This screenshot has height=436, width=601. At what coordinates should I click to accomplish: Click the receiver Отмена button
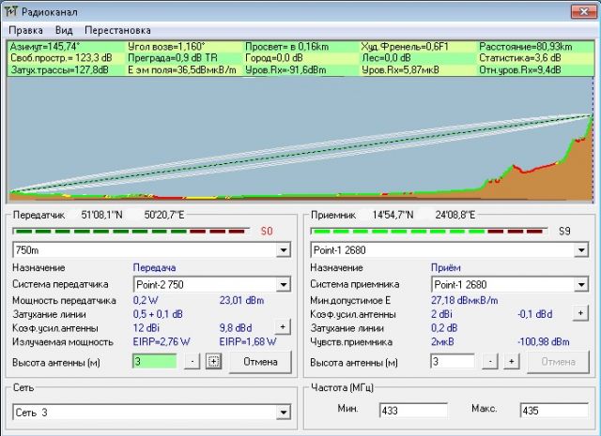coord(558,362)
